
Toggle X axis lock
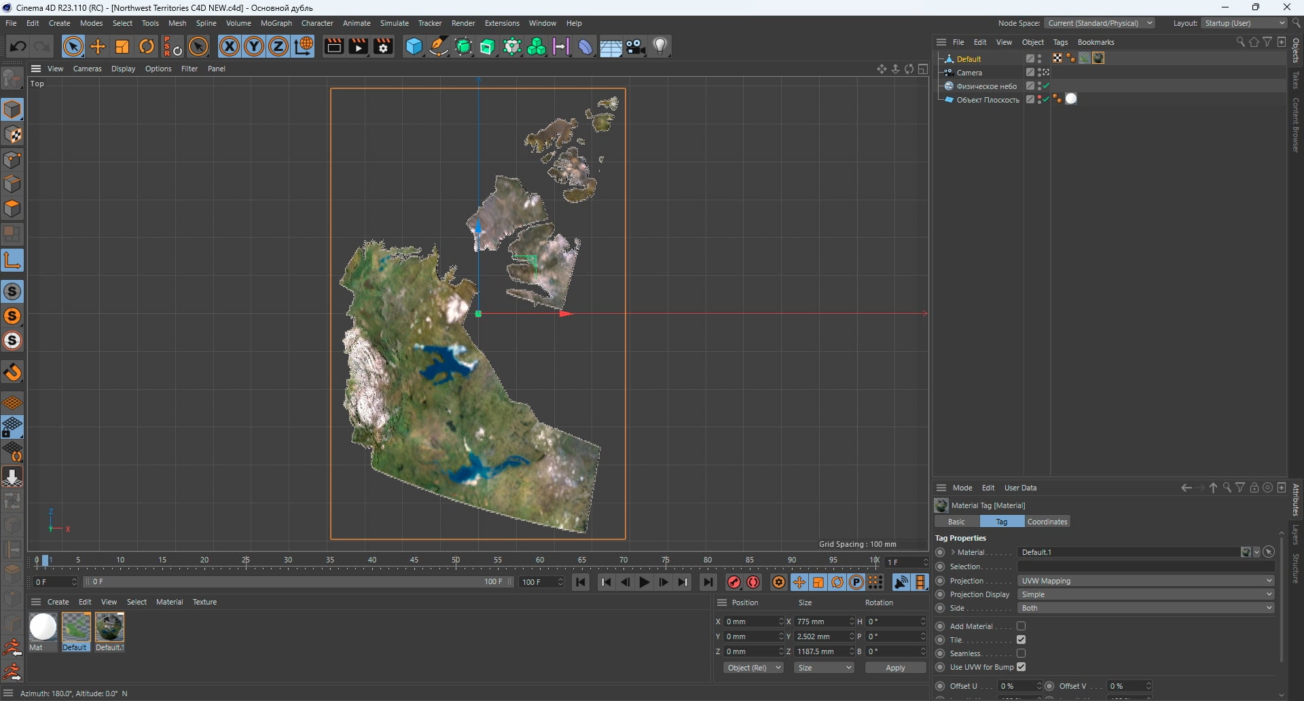coord(230,46)
